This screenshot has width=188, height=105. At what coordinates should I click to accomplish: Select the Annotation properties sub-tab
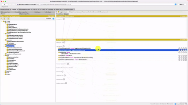(21, 12)
